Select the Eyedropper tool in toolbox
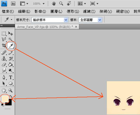The width and height of the screenshot is (140, 115). pyautogui.click(x=11, y=46)
